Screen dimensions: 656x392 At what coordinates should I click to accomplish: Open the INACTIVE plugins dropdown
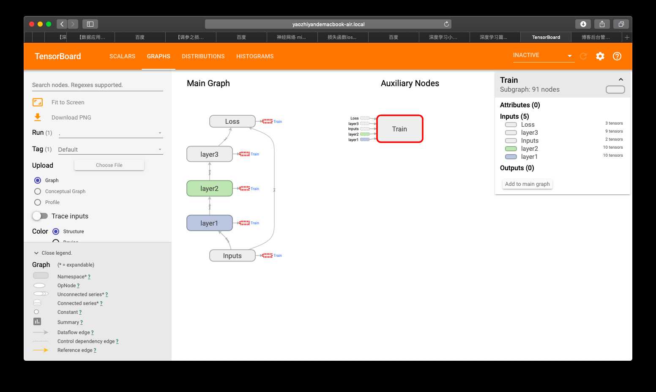(544, 55)
